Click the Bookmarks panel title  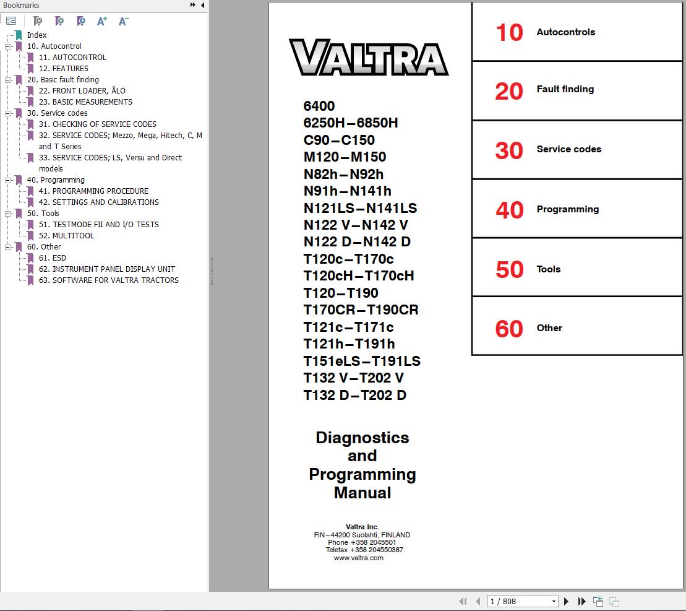(21, 5)
